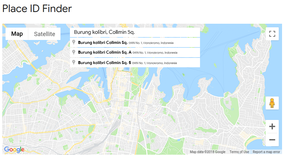Select the first suggestion "Burung kolibri Collmin Sq."

pyautogui.click(x=103, y=43)
